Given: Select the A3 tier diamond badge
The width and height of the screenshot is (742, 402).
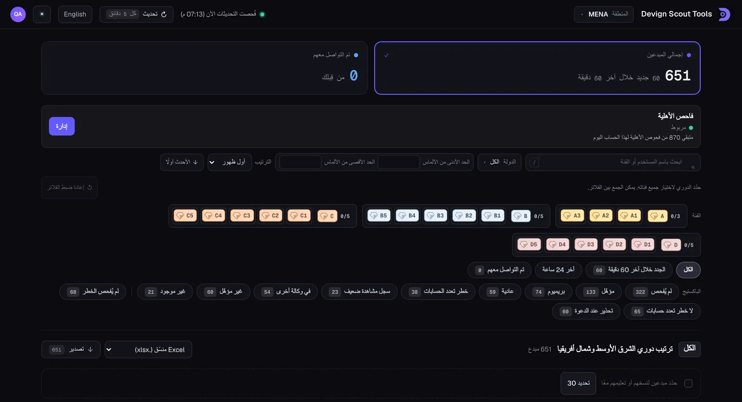Looking at the screenshot, I should 572,216.
